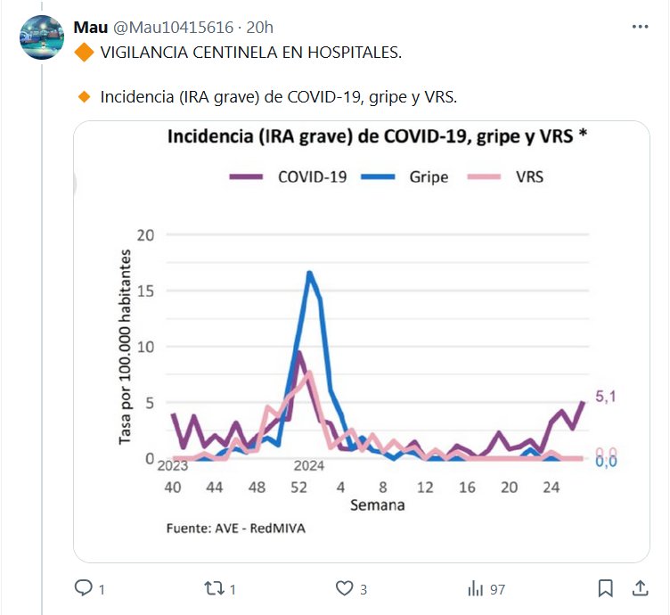Click the share arrow icon

tap(640, 588)
